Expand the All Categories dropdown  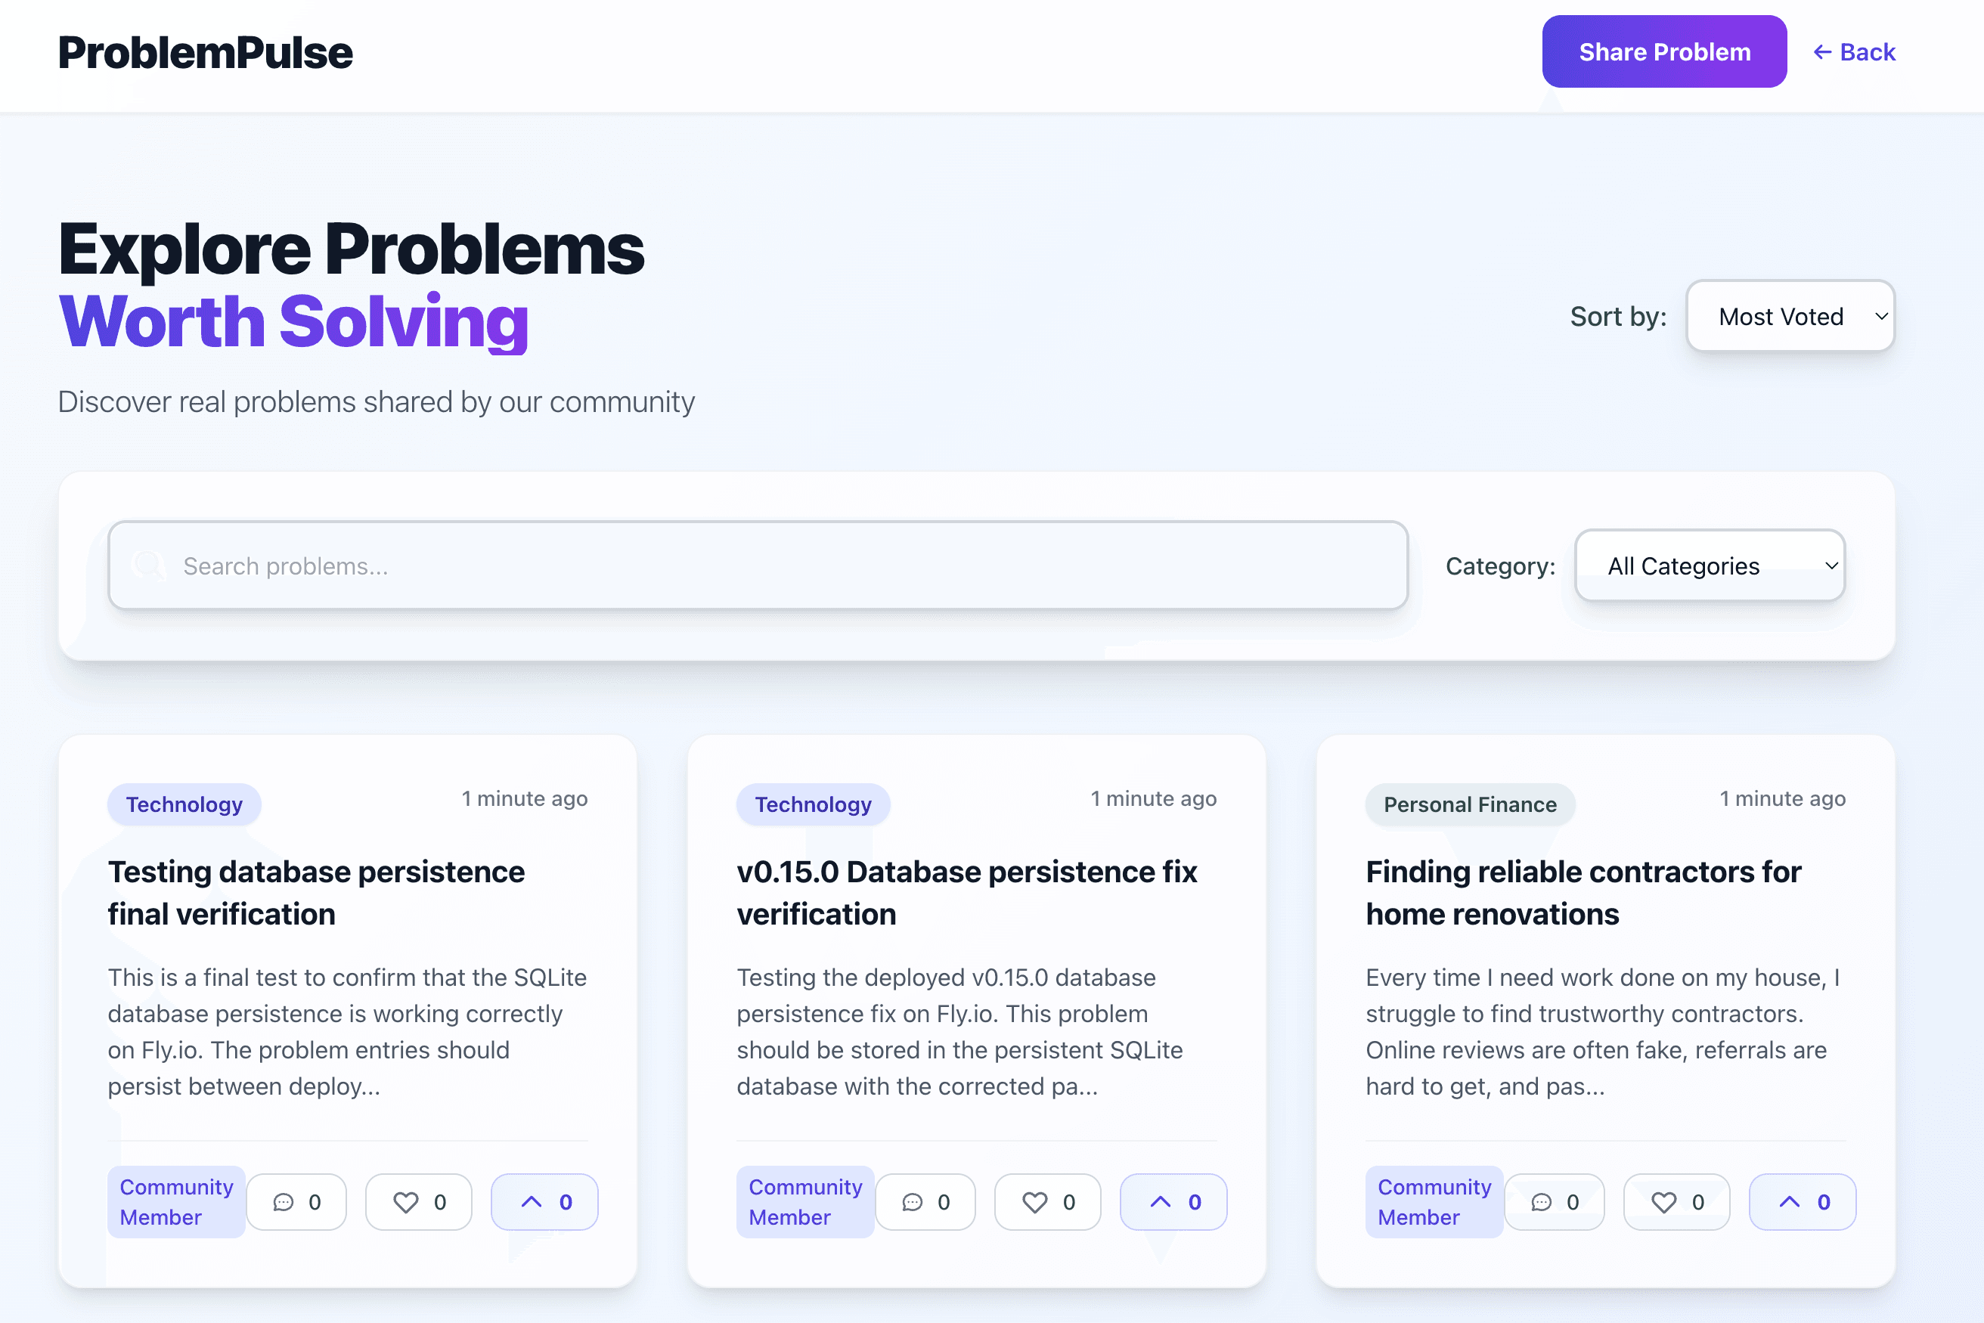1710,565
